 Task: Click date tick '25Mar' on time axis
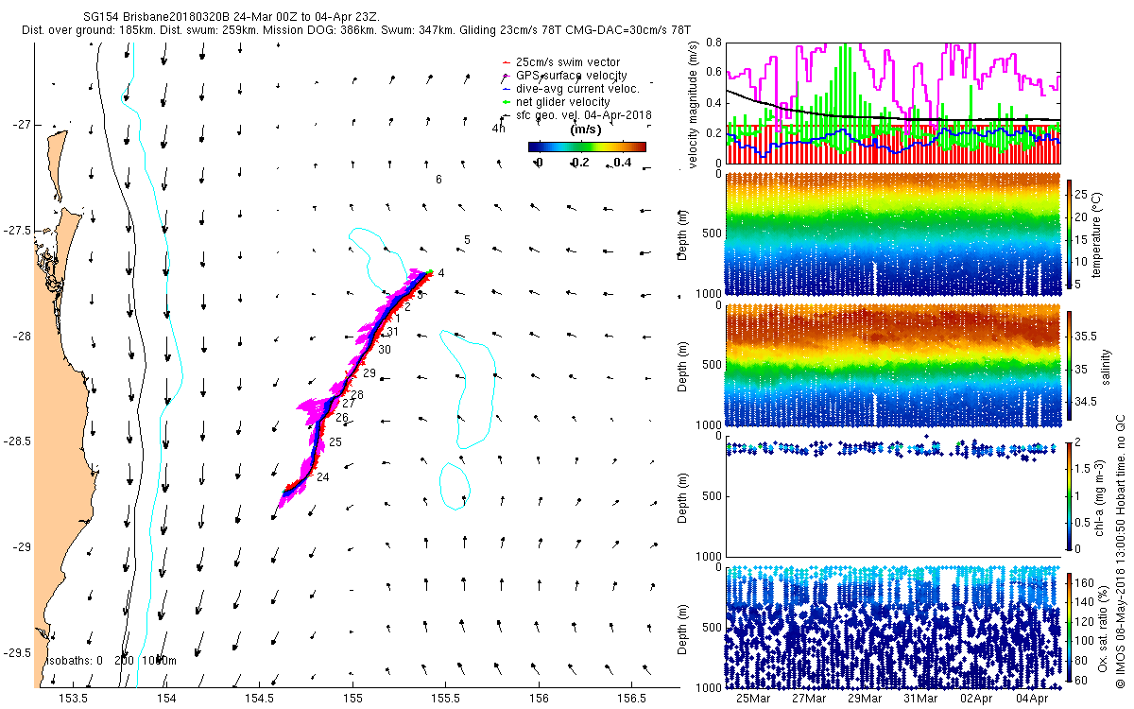click(753, 699)
